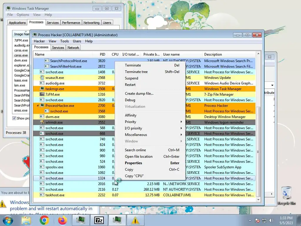Screen dimensions: 301x226
Task: Open the Applications tab in Task Manager
Action: [x=17, y=23]
